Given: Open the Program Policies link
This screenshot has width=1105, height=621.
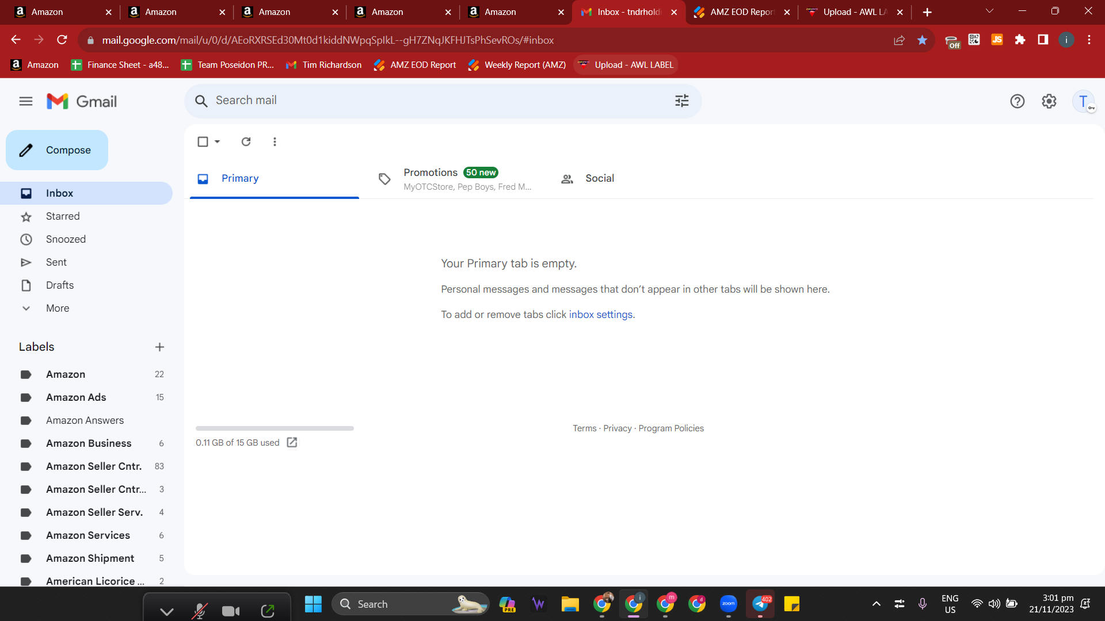Looking at the screenshot, I should click(x=671, y=428).
